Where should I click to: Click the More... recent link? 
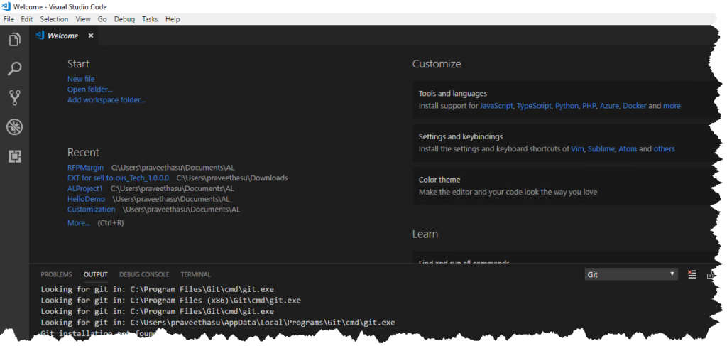[79, 223]
